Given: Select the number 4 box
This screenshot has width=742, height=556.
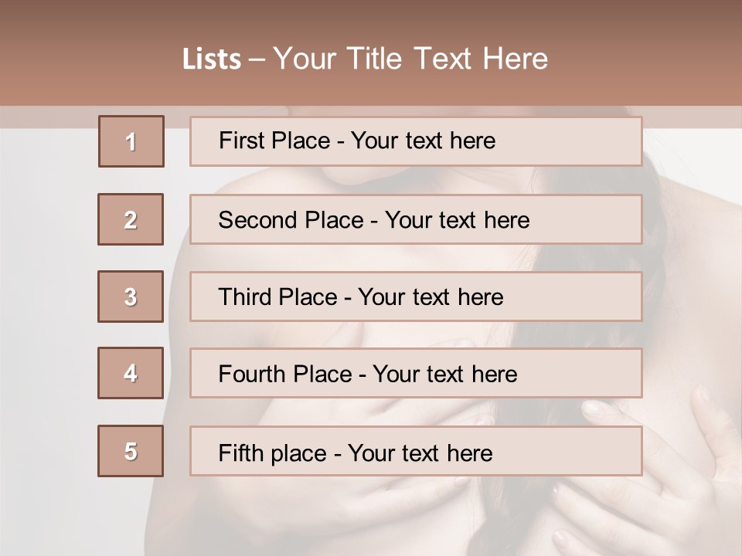Looking at the screenshot, I should 131,373.
